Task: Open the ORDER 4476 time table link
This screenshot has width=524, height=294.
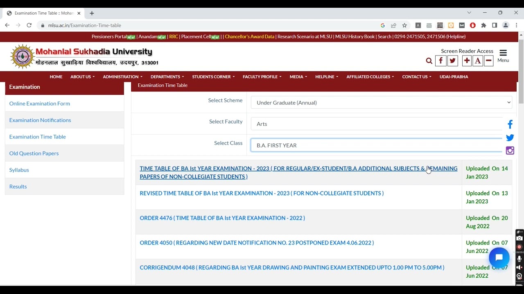Action: [222, 218]
